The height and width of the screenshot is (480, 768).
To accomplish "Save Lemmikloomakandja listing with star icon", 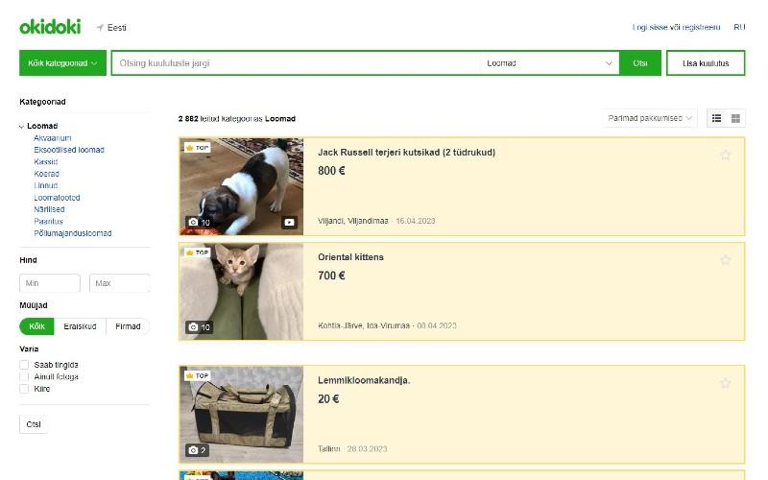I will point(726,383).
